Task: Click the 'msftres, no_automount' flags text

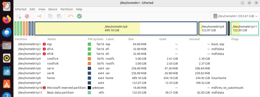Action: (x=227, y=88)
